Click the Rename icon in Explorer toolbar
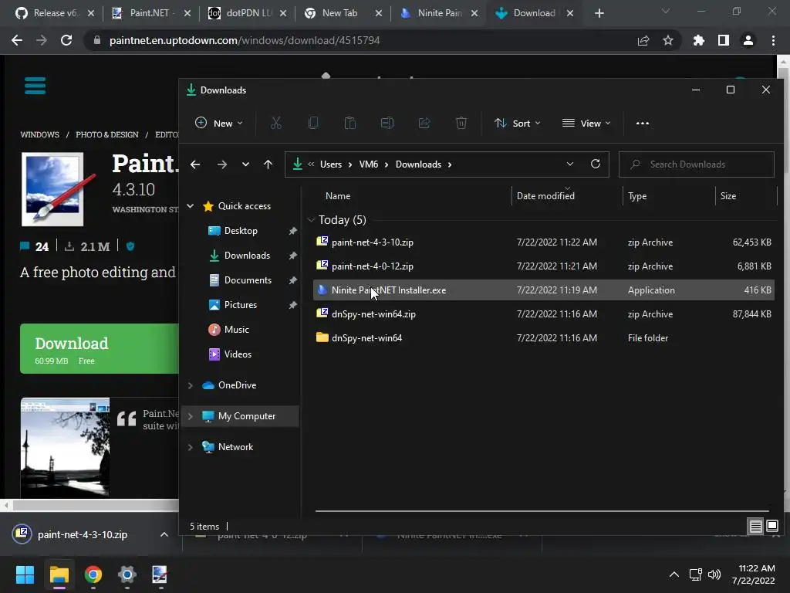 [x=387, y=123]
